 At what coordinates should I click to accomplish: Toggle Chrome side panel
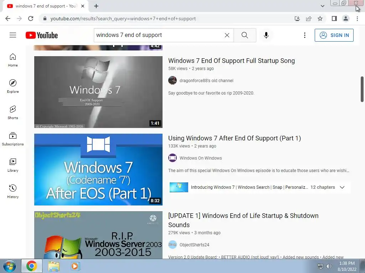tap(334, 18)
